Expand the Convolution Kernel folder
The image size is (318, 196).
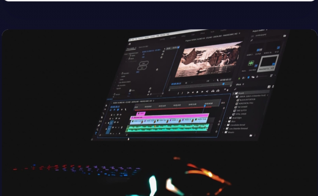coord(225,125)
